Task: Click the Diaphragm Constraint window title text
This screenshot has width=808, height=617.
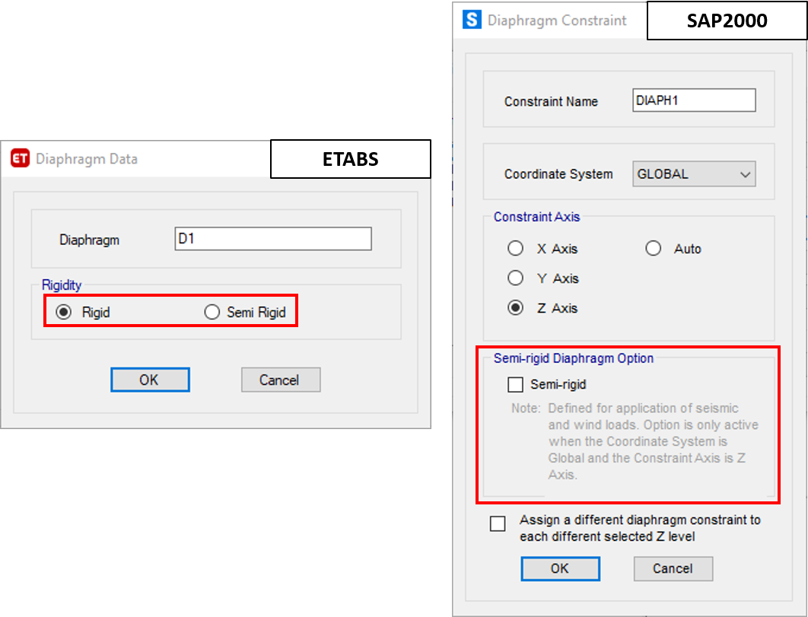Action: click(557, 21)
